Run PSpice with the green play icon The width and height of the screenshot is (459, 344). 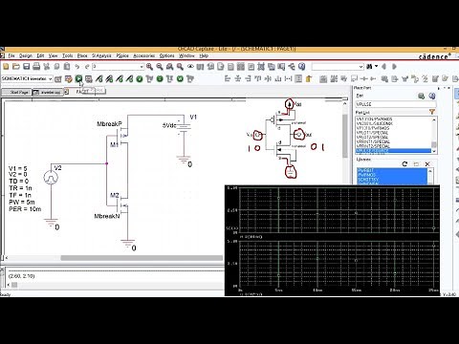(x=78, y=78)
